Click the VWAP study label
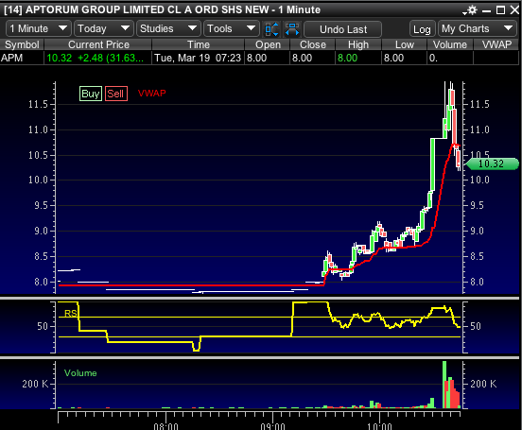The image size is (522, 430). [x=152, y=94]
